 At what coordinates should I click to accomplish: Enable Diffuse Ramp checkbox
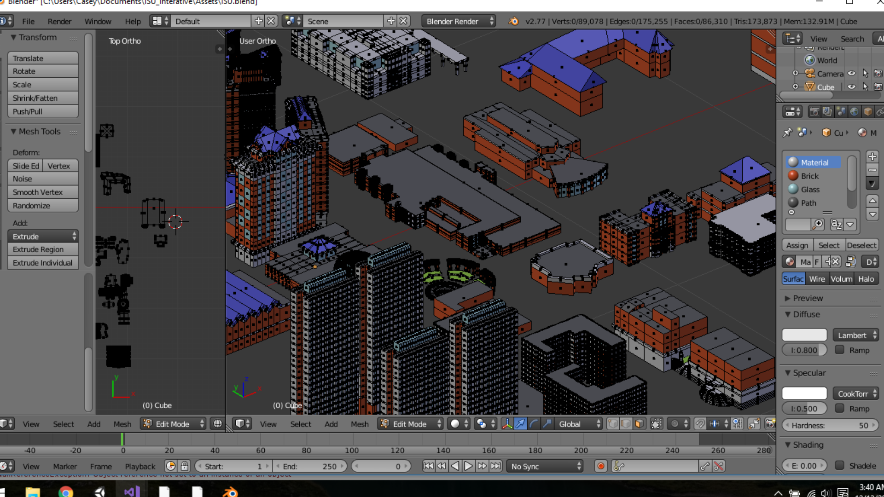[x=840, y=350]
